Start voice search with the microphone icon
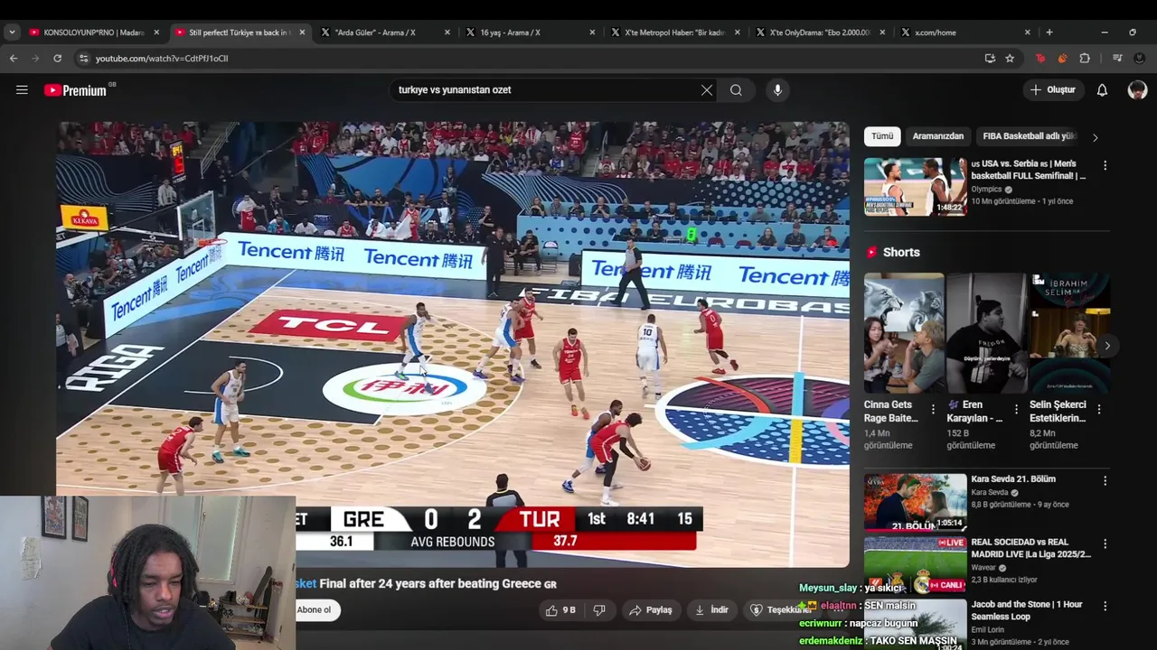Image resolution: width=1157 pixels, height=650 pixels. (x=777, y=90)
